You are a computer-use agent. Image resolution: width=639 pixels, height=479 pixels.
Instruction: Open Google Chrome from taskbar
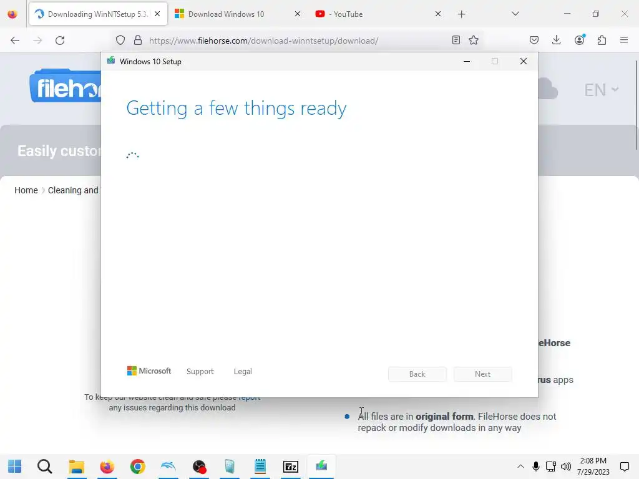click(138, 467)
